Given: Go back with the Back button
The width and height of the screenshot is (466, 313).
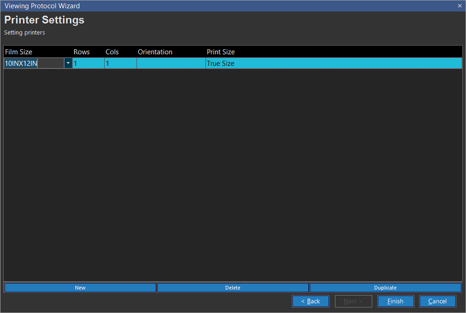Looking at the screenshot, I should click(x=310, y=301).
